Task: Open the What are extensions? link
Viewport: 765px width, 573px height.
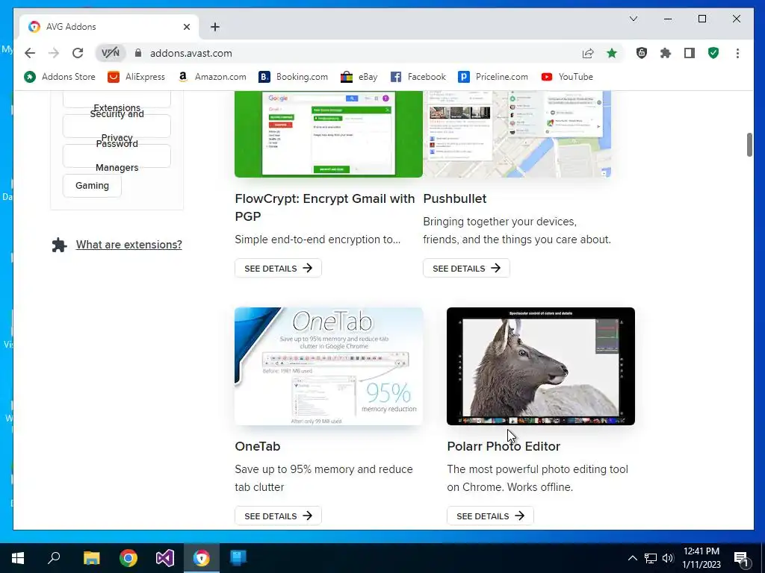Action: tap(128, 245)
